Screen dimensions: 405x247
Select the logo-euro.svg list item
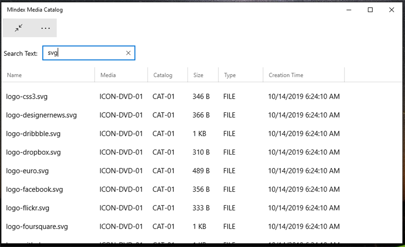(27, 170)
